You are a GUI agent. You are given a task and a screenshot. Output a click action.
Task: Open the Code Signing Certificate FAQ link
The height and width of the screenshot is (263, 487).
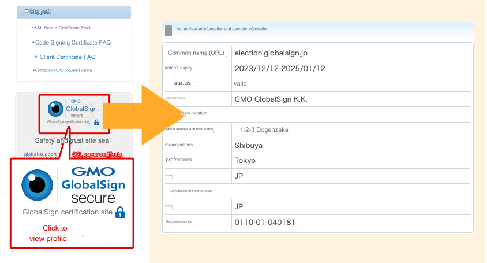click(x=72, y=42)
